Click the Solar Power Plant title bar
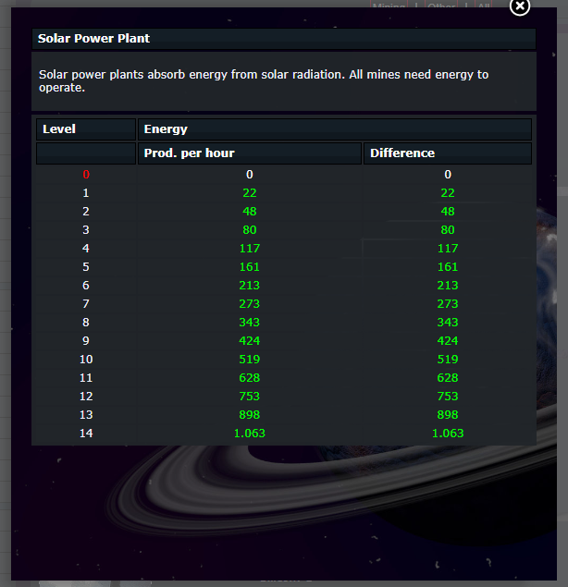Viewport: 568px width, 587px height. pos(284,39)
